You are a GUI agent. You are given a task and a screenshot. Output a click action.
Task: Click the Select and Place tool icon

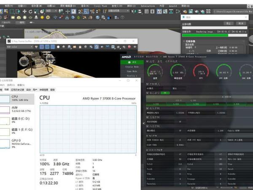point(42,11)
